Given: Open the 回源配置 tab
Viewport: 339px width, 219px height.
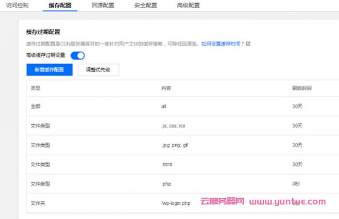Looking at the screenshot, I should (x=102, y=6).
